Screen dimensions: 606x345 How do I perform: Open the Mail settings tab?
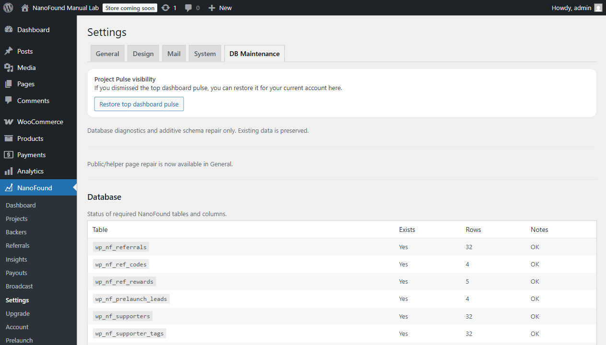tap(174, 54)
